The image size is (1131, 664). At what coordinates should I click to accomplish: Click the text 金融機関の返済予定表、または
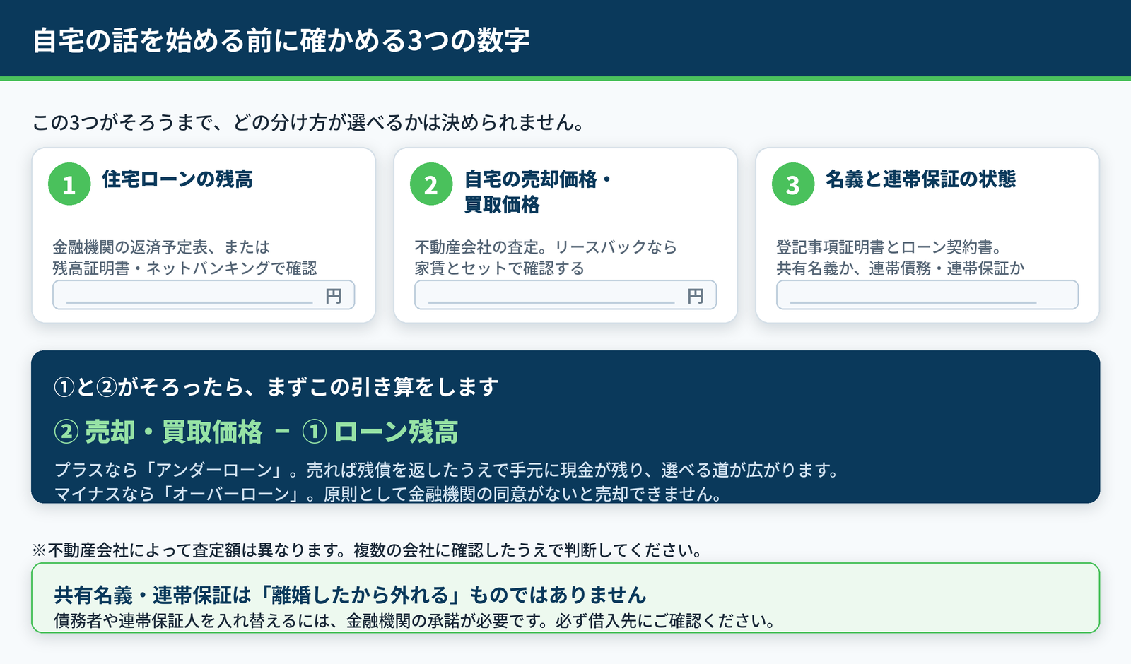point(161,247)
